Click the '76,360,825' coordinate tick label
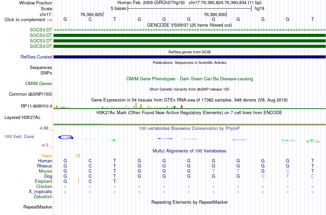 91,14
